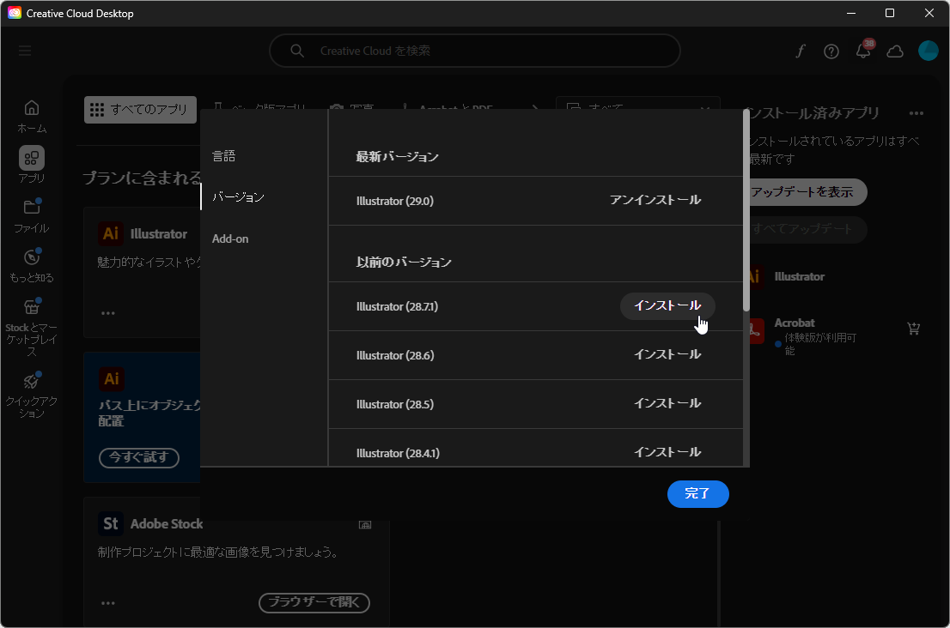Open more options on the Illustrator card
The image size is (950, 628).
pos(108,312)
